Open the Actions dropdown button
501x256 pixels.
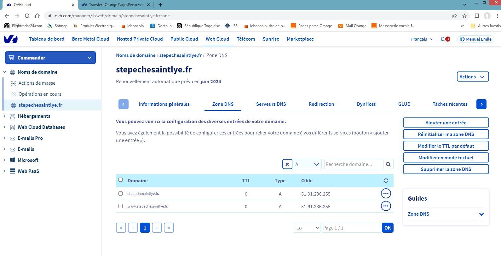[x=473, y=77]
